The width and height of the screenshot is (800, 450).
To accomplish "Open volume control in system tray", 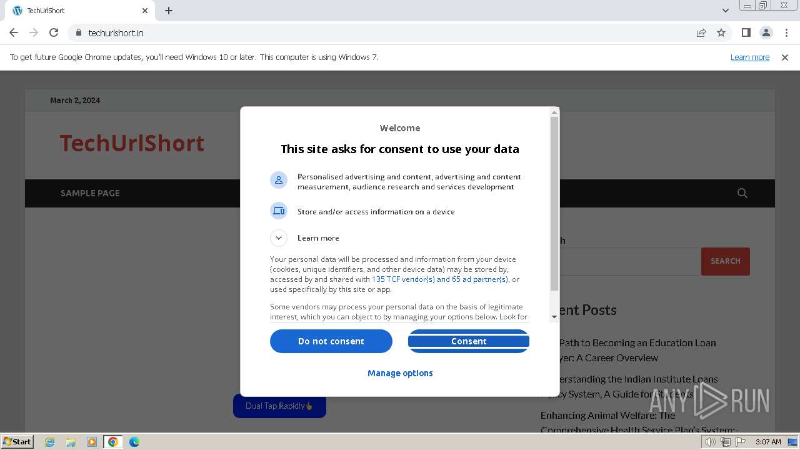I will point(710,442).
